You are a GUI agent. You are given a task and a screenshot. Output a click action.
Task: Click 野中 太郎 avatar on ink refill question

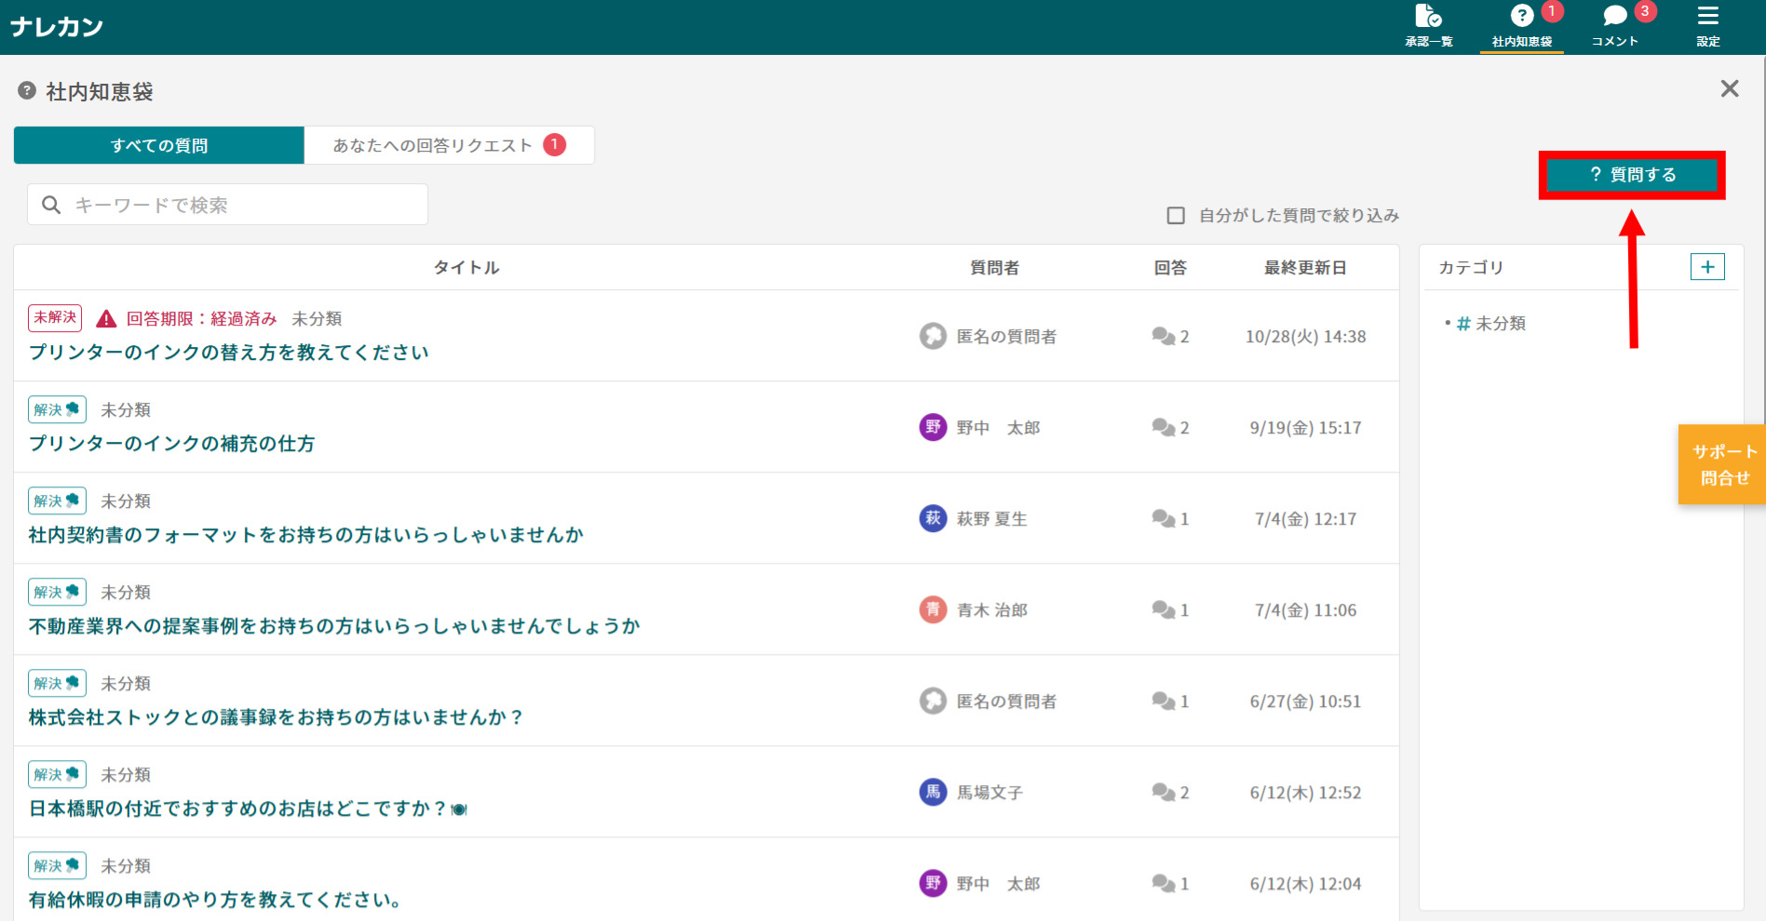[x=933, y=427]
